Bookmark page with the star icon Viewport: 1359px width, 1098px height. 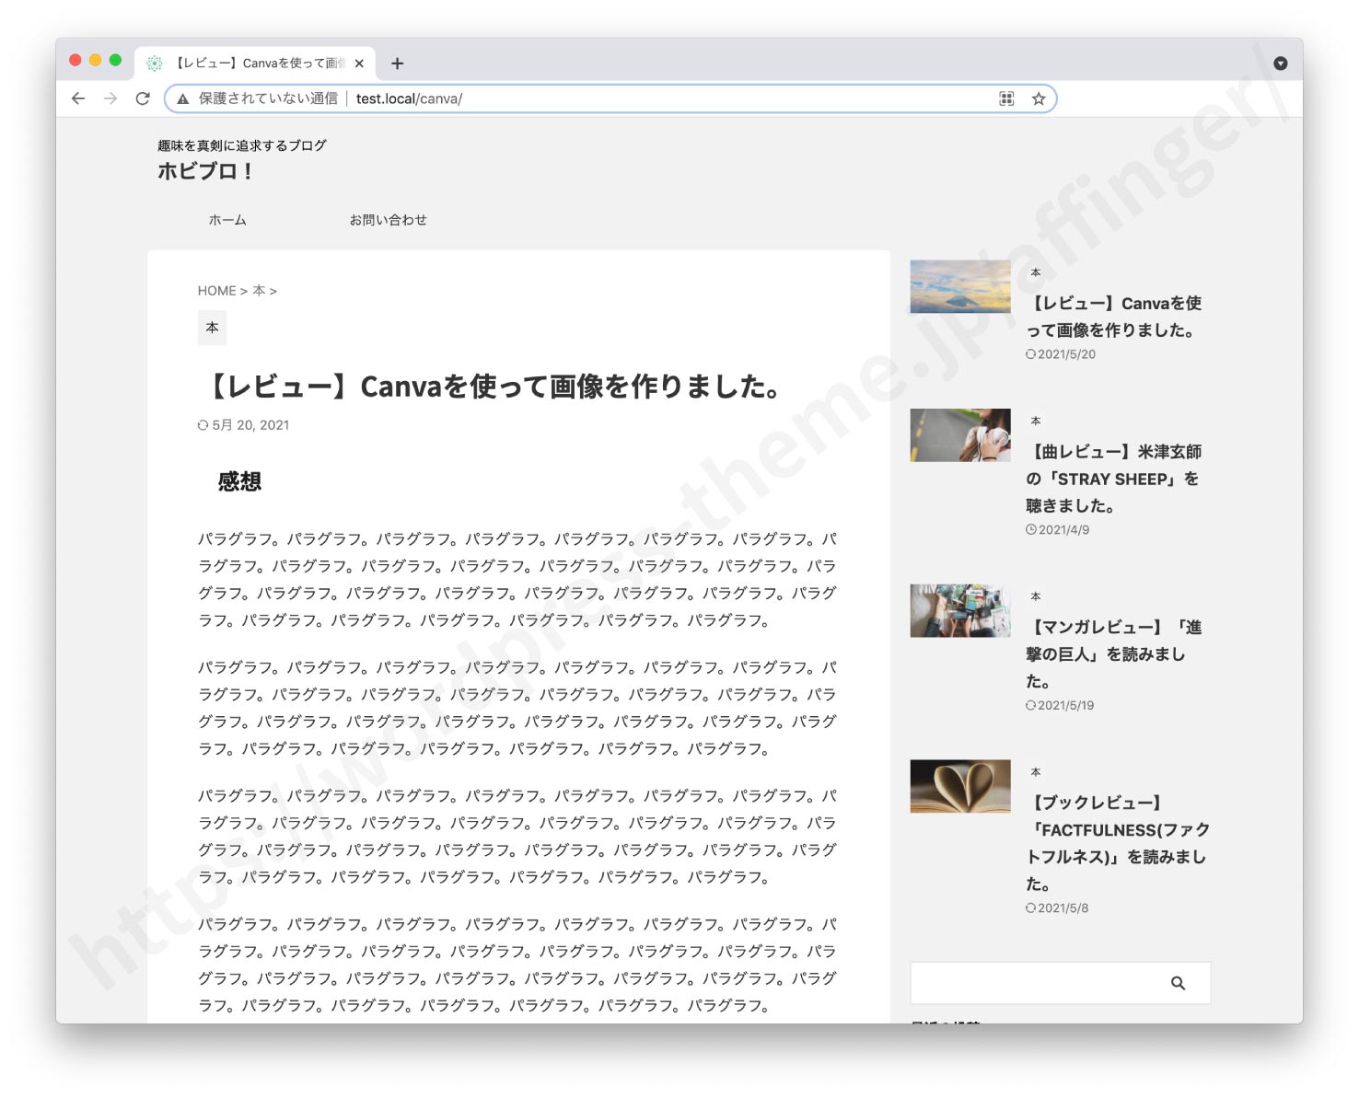click(x=1039, y=98)
